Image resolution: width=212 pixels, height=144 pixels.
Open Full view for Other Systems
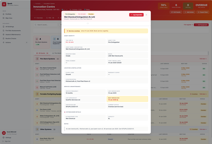pos(203,129)
